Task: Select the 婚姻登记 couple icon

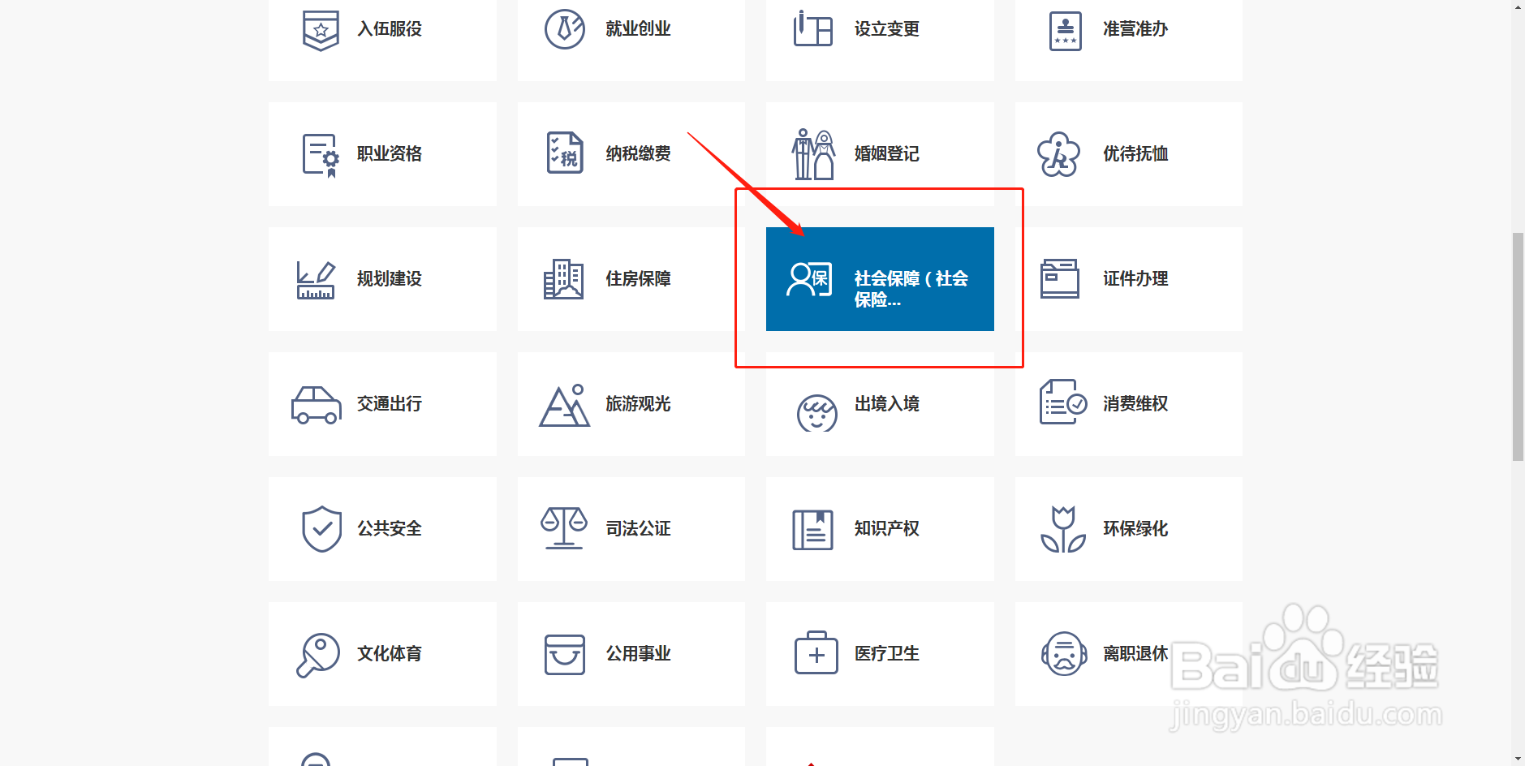Action: click(813, 153)
